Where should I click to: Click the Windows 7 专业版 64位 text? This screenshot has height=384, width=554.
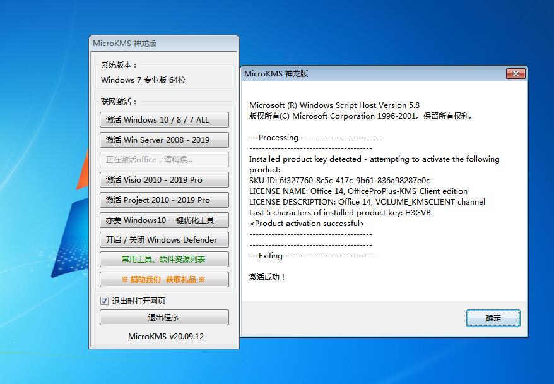143,80
